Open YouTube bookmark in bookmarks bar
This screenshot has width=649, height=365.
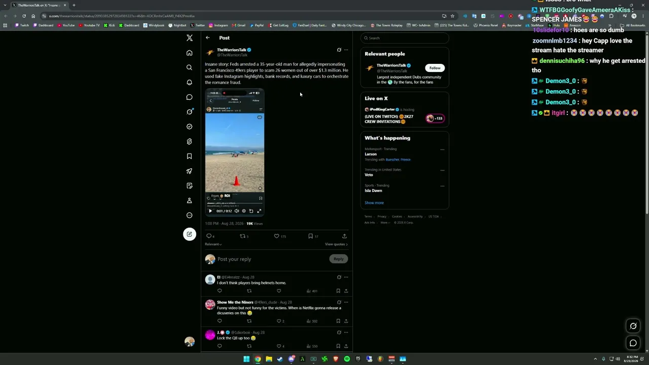click(x=66, y=25)
